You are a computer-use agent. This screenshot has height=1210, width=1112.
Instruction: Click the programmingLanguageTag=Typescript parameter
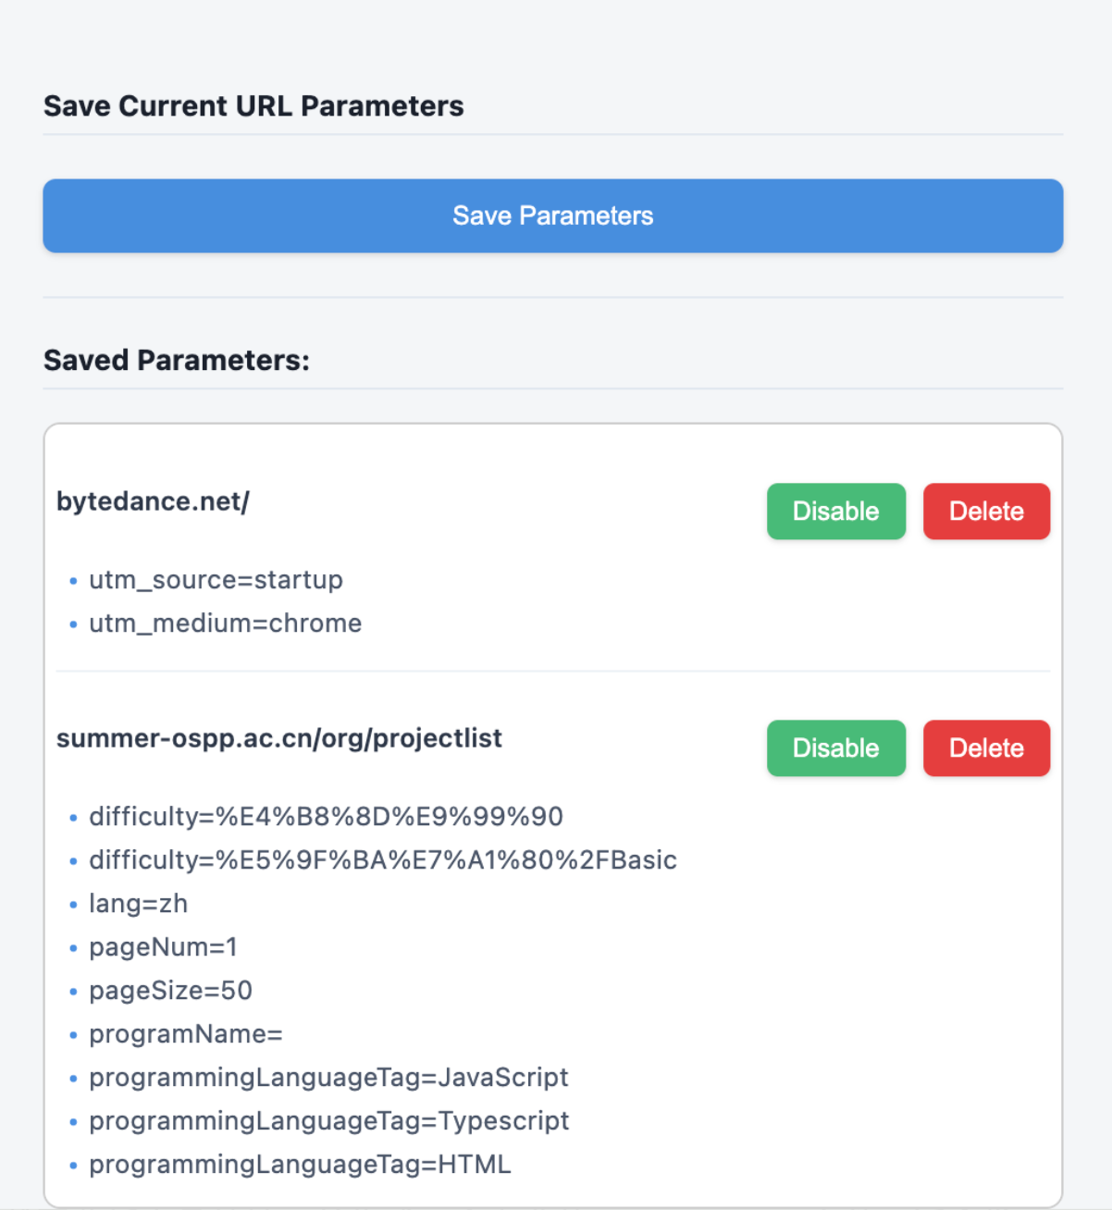pyautogui.click(x=328, y=1121)
